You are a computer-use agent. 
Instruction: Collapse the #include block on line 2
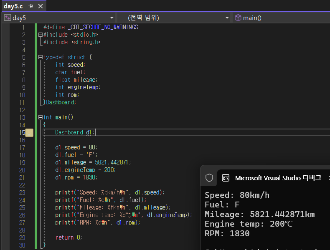pyautogui.click(x=41, y=35)
